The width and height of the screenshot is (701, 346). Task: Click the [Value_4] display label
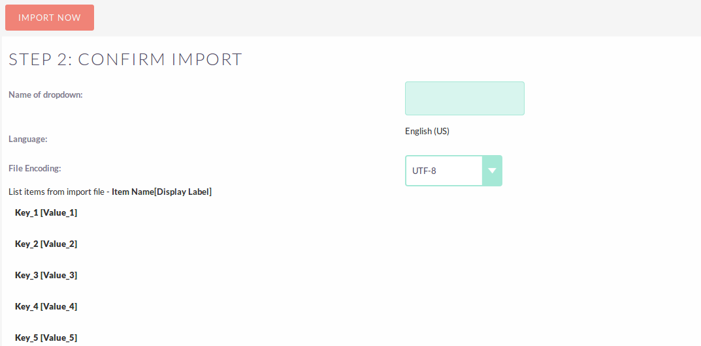point(59,306)
